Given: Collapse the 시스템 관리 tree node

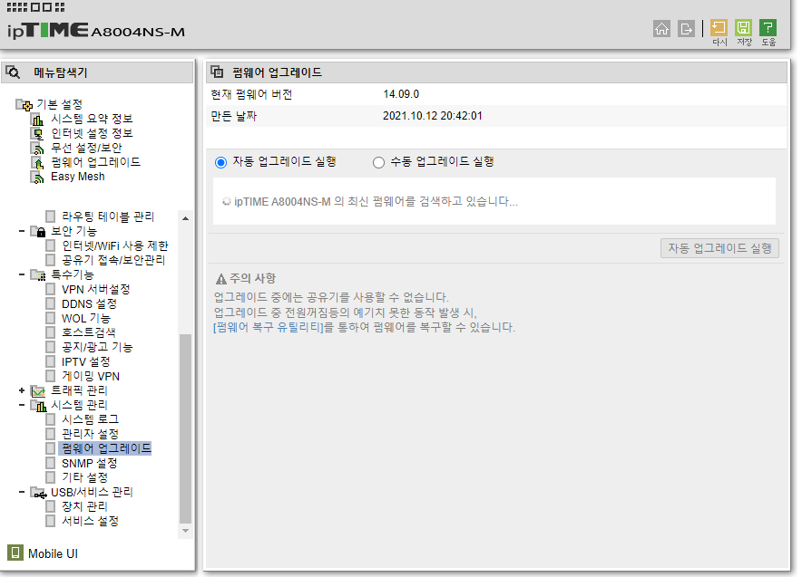Looking at the screenshot, I should pos(22,405).
